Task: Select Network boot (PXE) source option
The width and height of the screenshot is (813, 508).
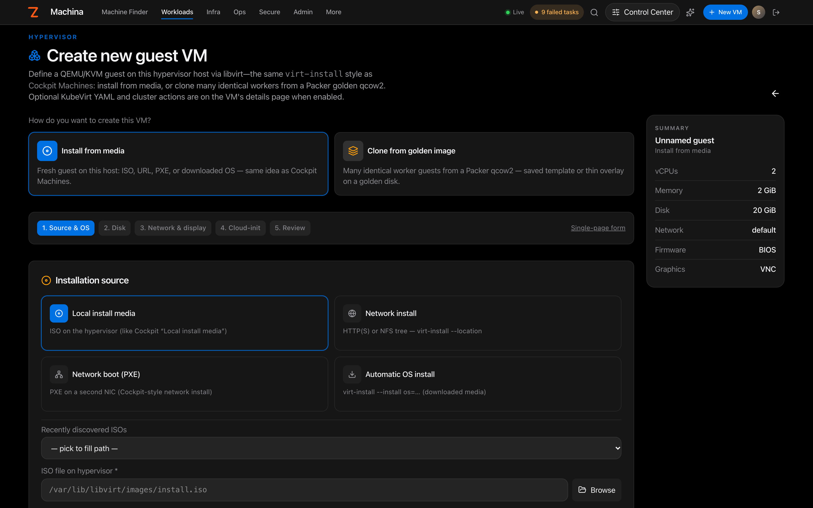Action: 184,384
